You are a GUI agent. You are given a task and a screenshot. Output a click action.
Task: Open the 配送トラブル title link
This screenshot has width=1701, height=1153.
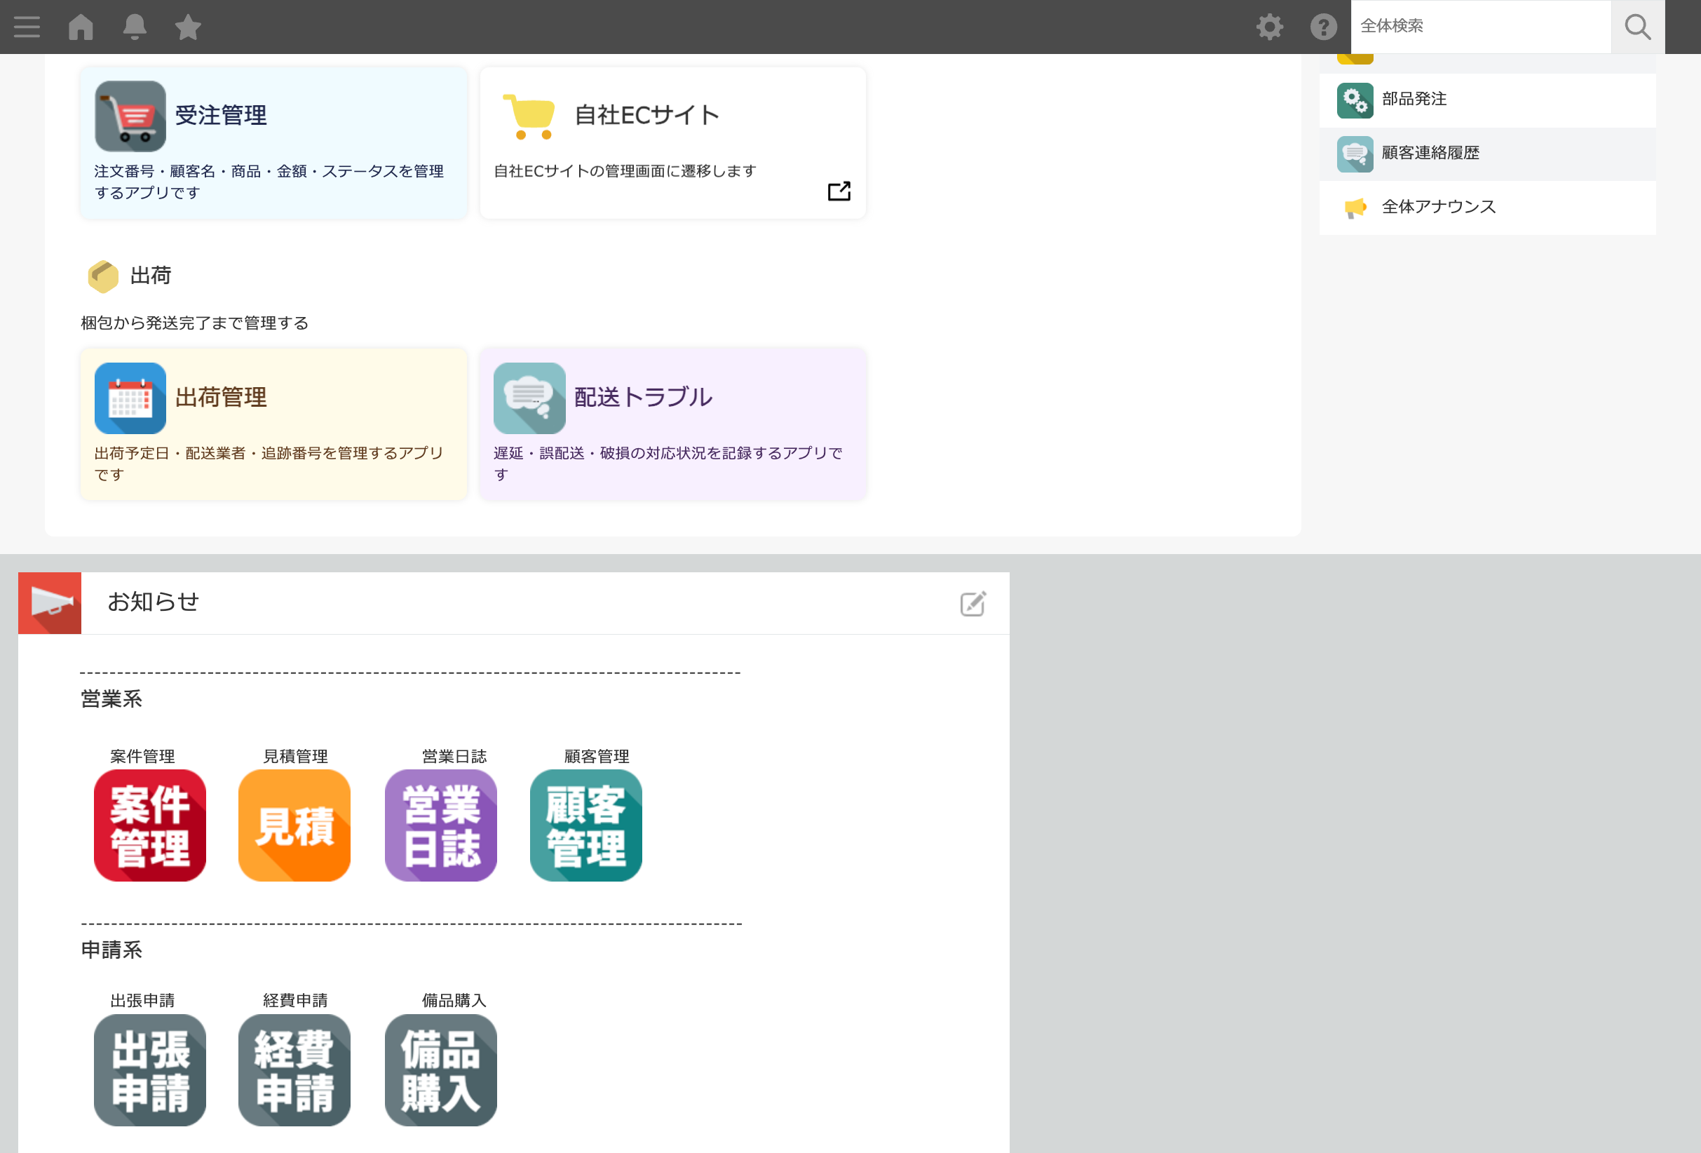coord(643,397)
